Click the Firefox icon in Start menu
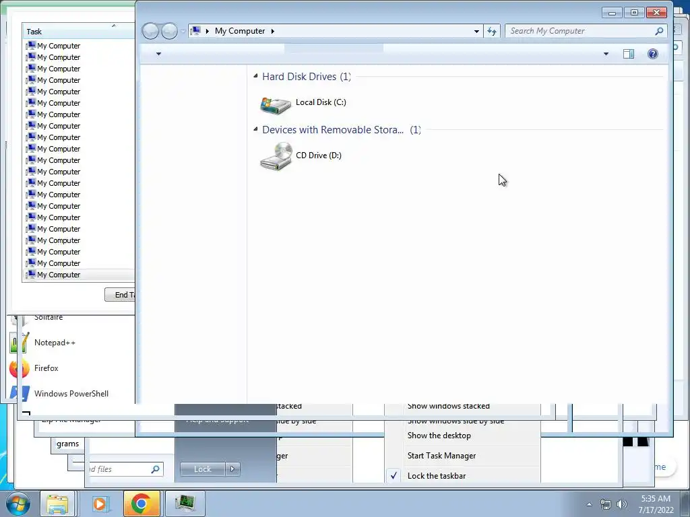The width and height of the screenshot is (690, 517). tap(20, 369)
